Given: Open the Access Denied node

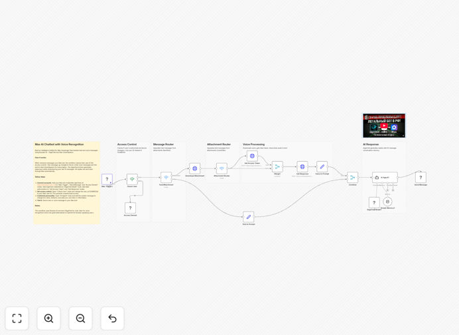Looking at the screenshot, I should [130, 208].
